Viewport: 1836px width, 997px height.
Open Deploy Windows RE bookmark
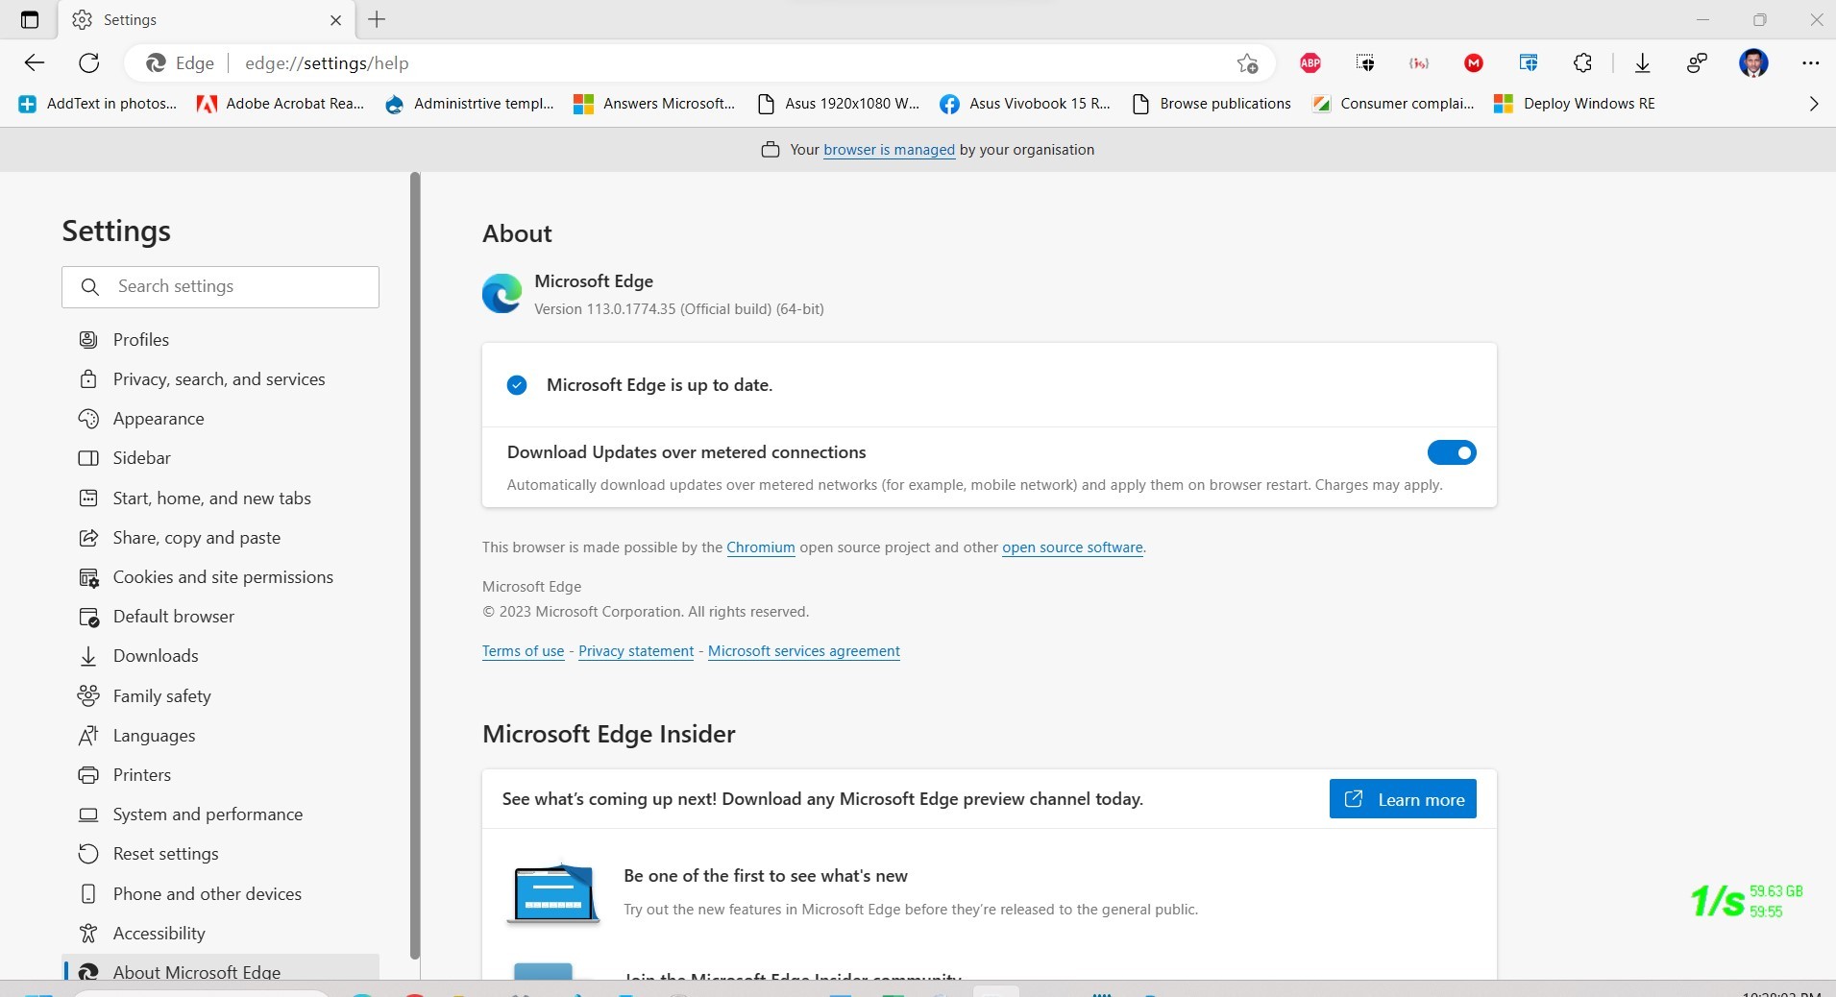coord(1576,104)
